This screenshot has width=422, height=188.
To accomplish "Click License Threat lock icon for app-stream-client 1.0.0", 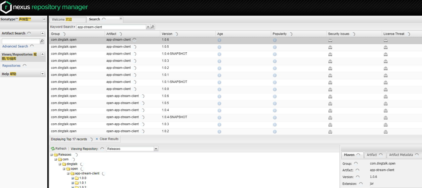I will pyautogui.click(x=386, y=89).
